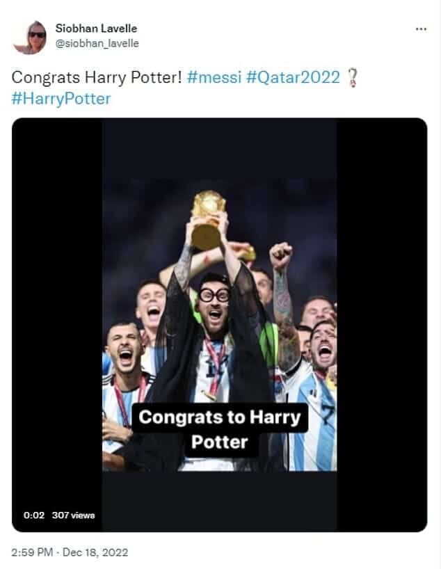Click the cartoon glasses on the player
Image resolution: width=441 pixels, height=569 pixels.
click(213, 294)
